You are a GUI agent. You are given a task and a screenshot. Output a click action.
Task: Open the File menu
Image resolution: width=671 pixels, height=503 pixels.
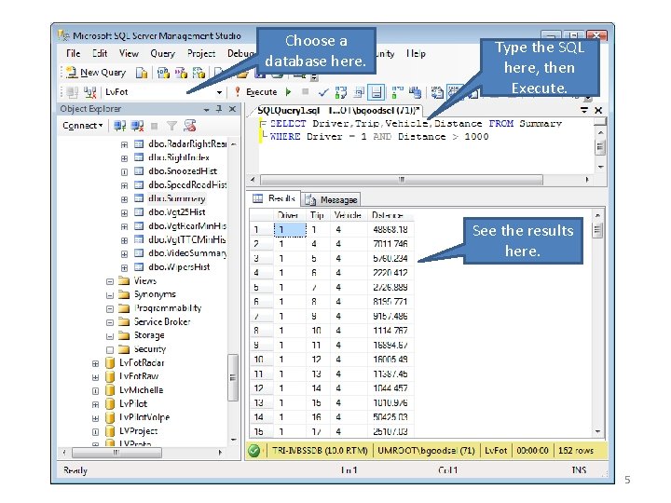click(x=74, y=53)
